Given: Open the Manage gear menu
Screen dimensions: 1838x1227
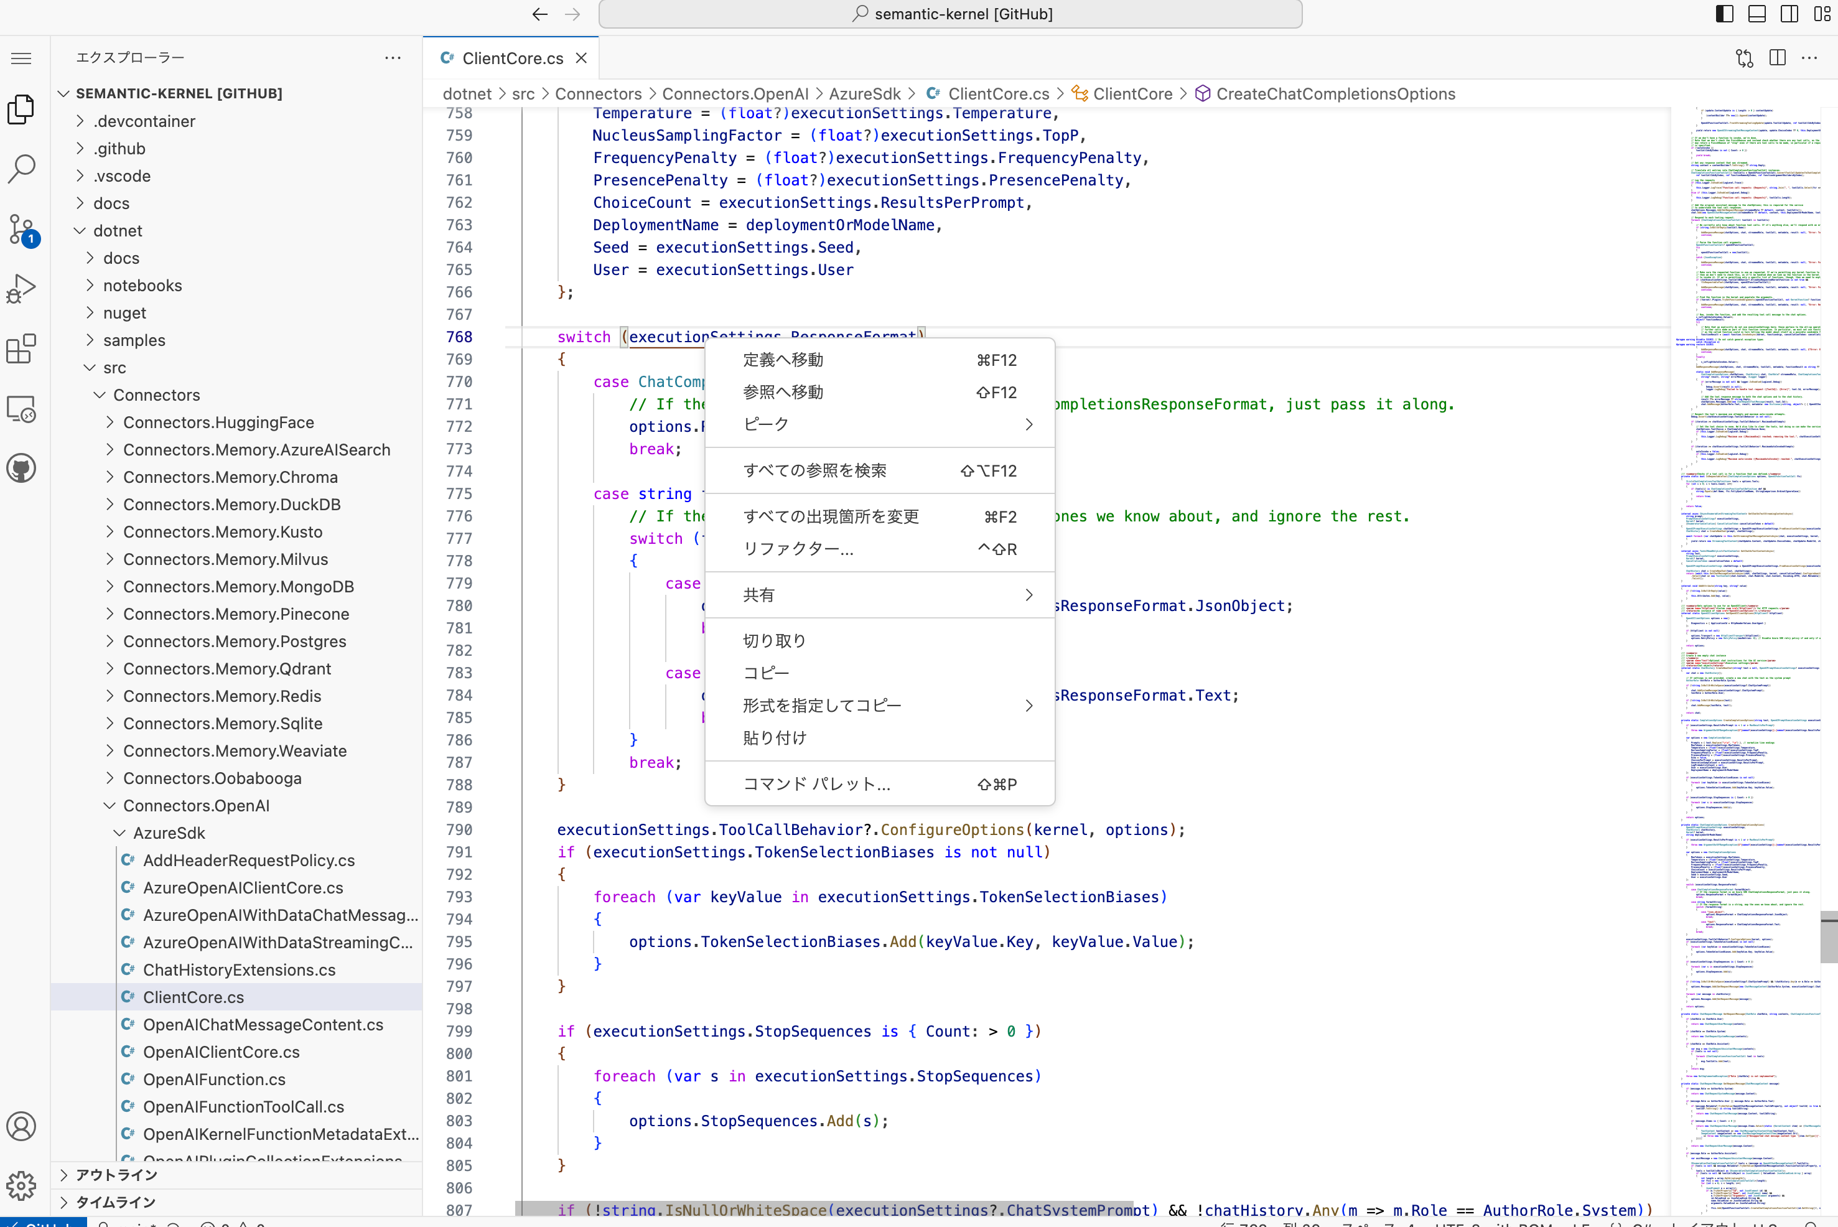Looking at the screenshot, I should pos(22,1185).
